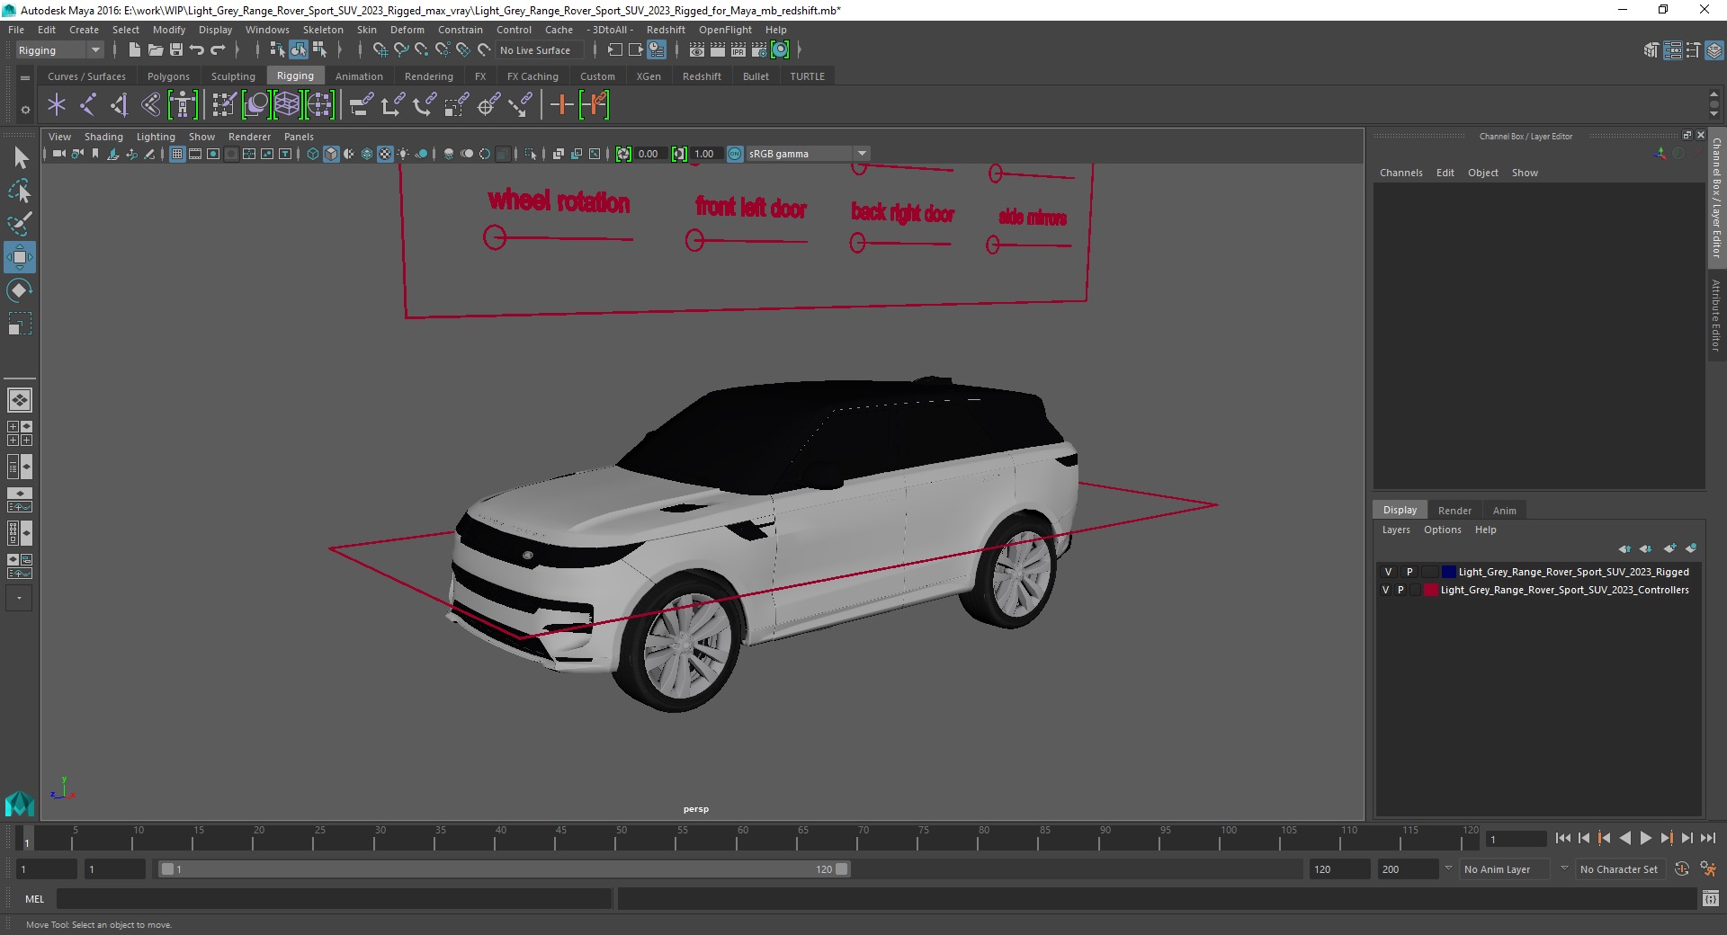Click the Create Joints shelf icon
This screenshot has width=1727, height=935.
point(88,105)
